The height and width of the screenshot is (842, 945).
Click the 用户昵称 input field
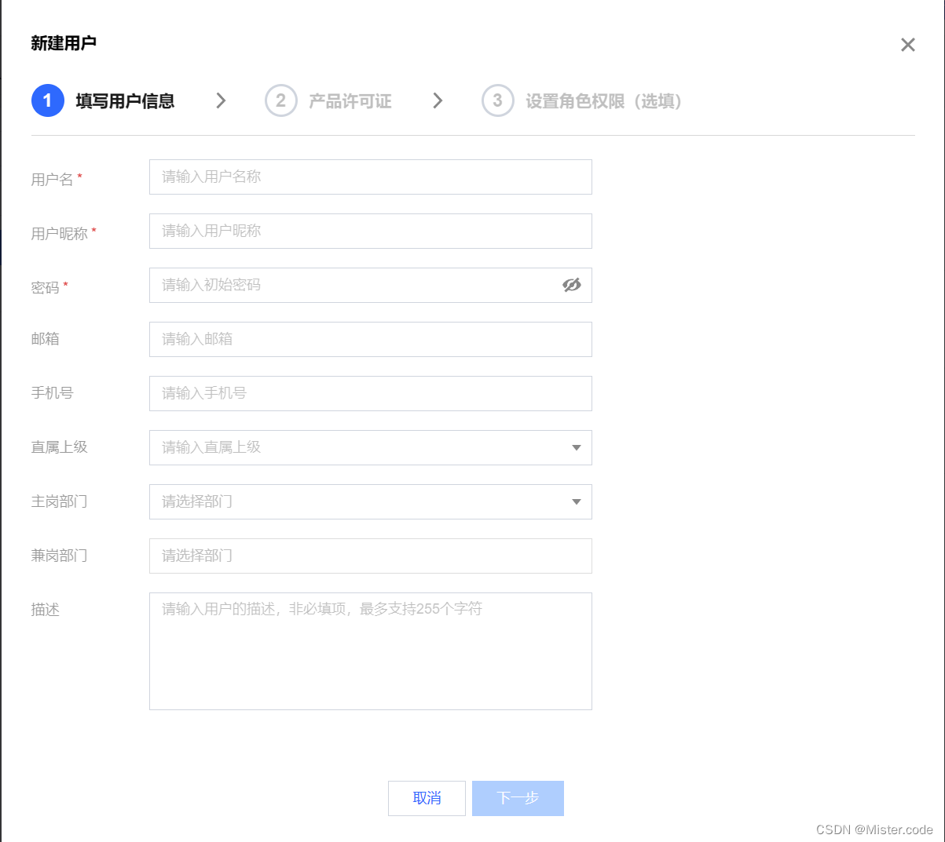point(371,231)
